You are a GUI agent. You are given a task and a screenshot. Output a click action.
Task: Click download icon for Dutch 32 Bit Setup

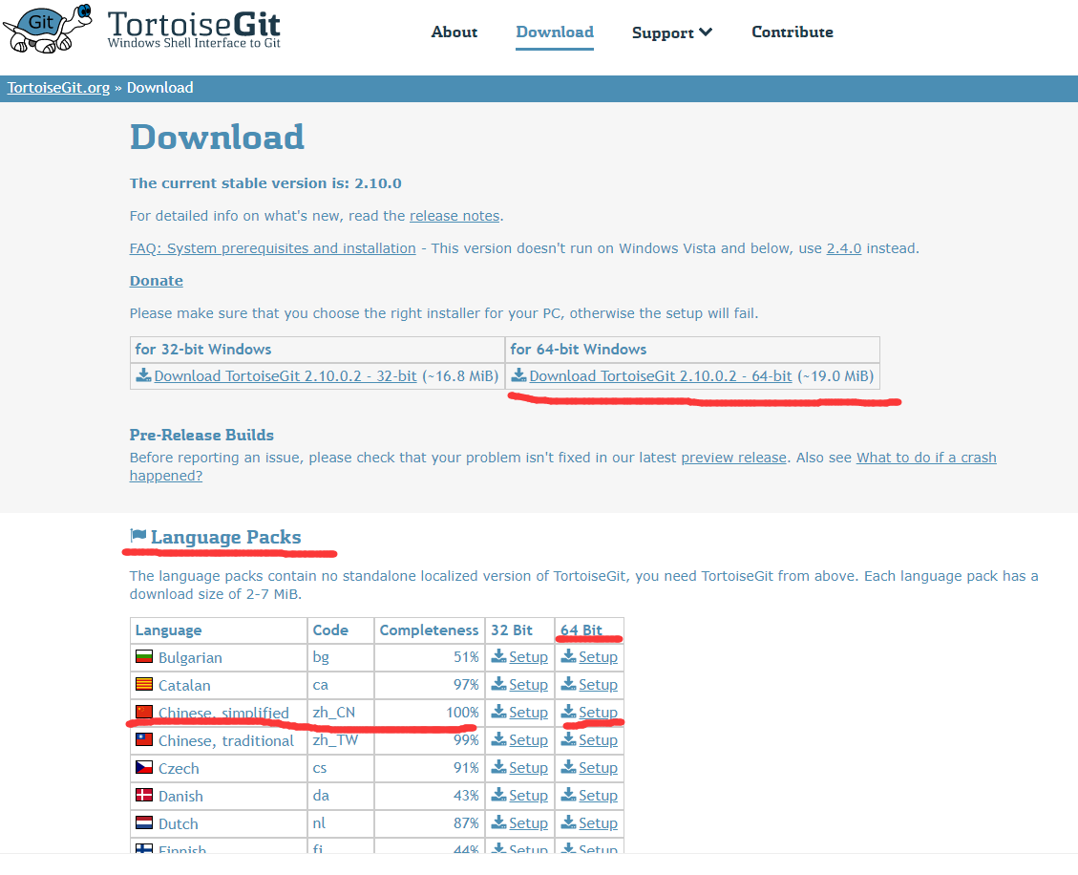click(498, 822)
